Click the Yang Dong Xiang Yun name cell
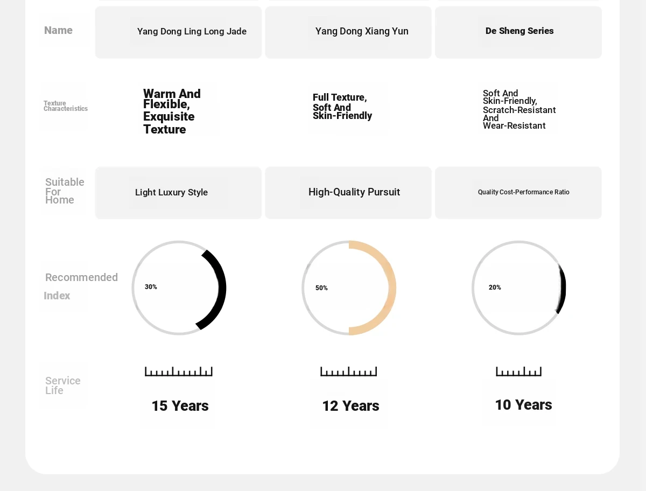The image size is (646, 491). pyautogui.click(x=349, y=32)
